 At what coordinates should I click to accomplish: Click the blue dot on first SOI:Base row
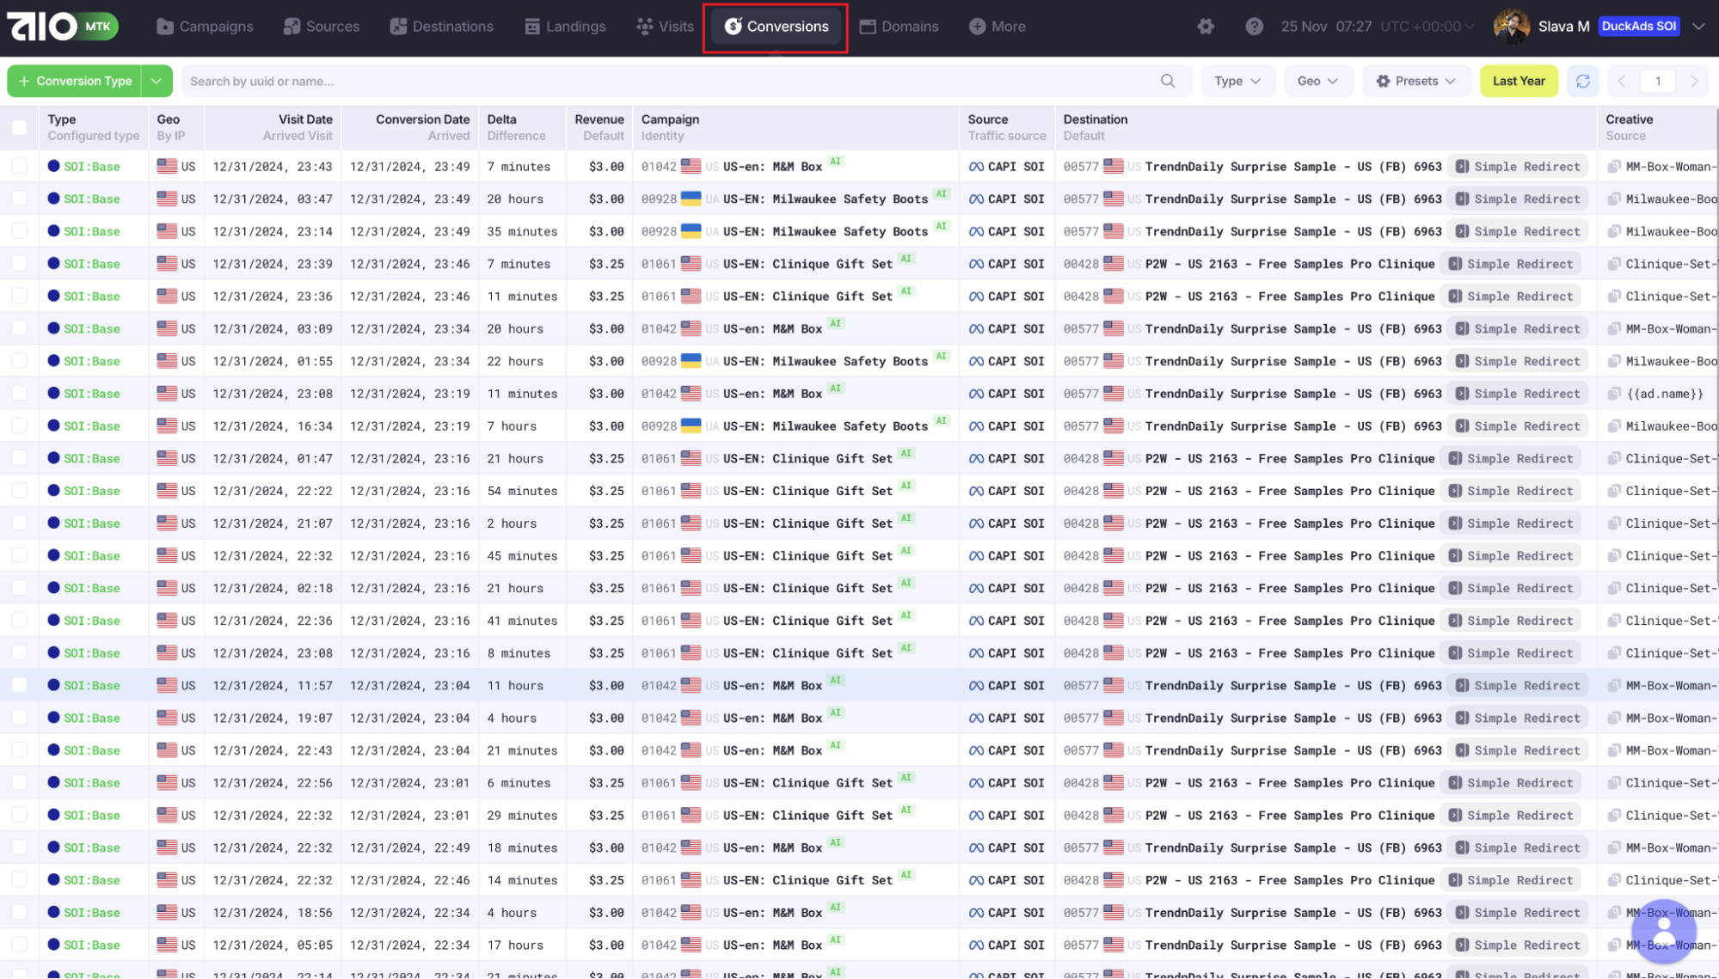tap(53, 167)
